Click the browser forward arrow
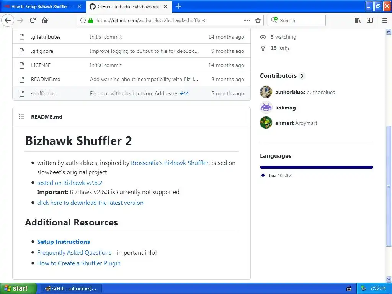 (20, 20)
